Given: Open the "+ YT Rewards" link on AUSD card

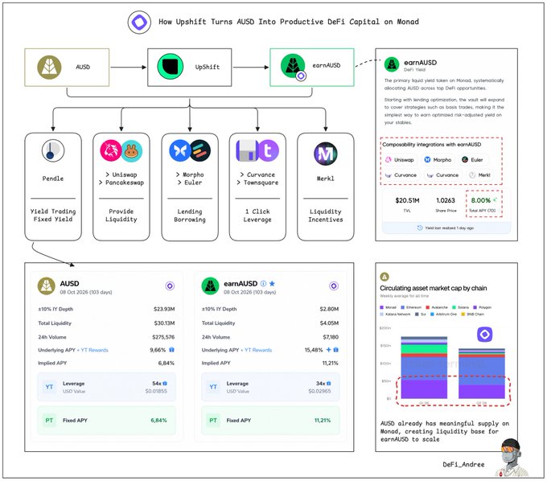Looking at the screenshot, I should coord(93,350).
